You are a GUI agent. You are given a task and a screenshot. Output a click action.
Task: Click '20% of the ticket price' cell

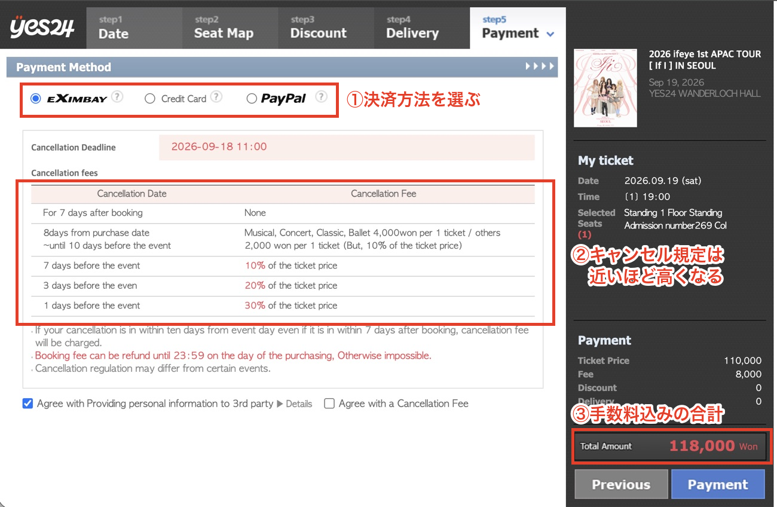291,285
